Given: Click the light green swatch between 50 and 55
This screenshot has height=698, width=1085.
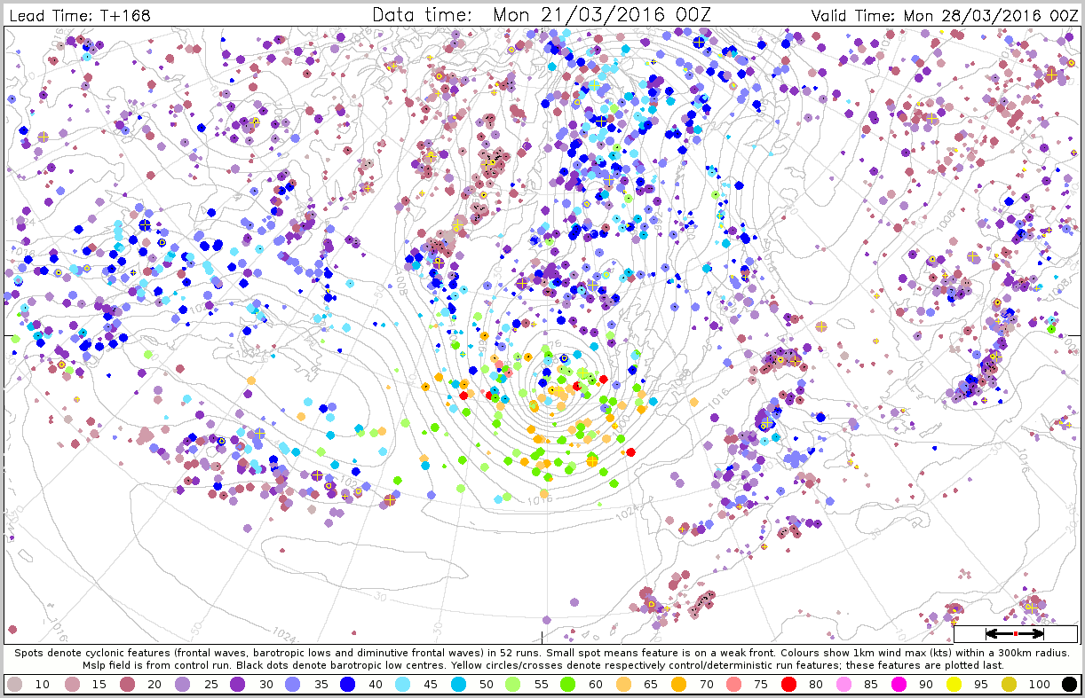Looking at the screenshot, I should tap(513, 685).
